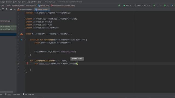Click the fold end marker on line 20
Image resolution: width=175 pixels, height=98 pixels.
pyautogui.click(x=25, y=70)
